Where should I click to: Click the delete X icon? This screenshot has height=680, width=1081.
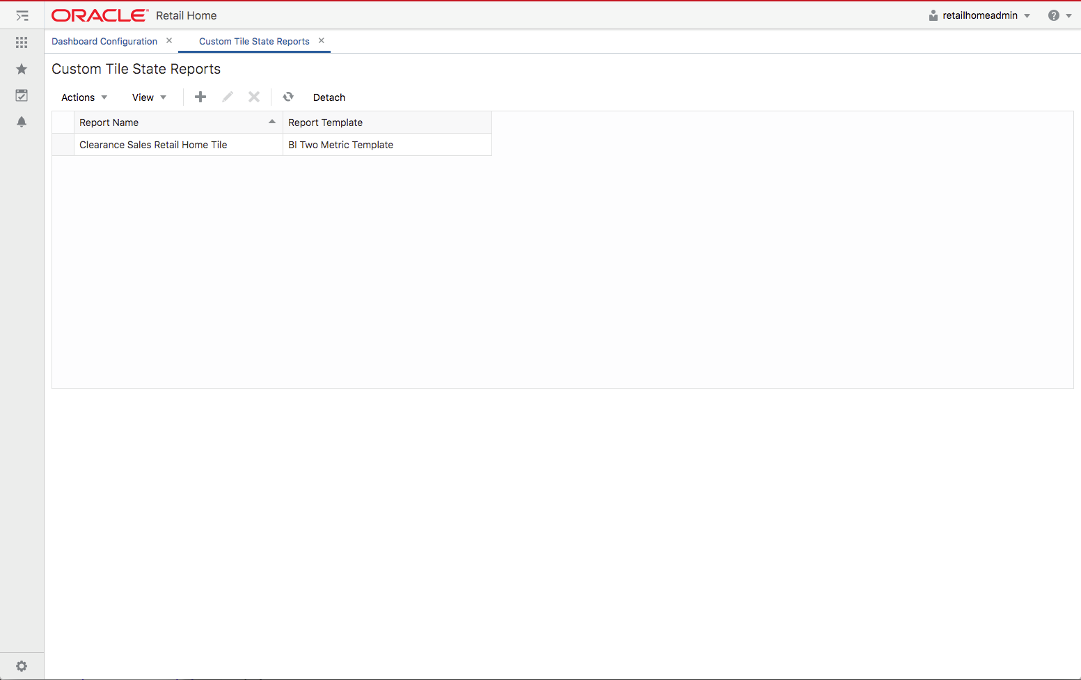253,97
